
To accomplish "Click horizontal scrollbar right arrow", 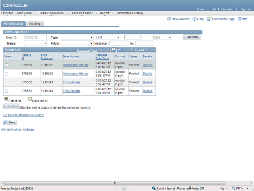I will coord(252,183).
